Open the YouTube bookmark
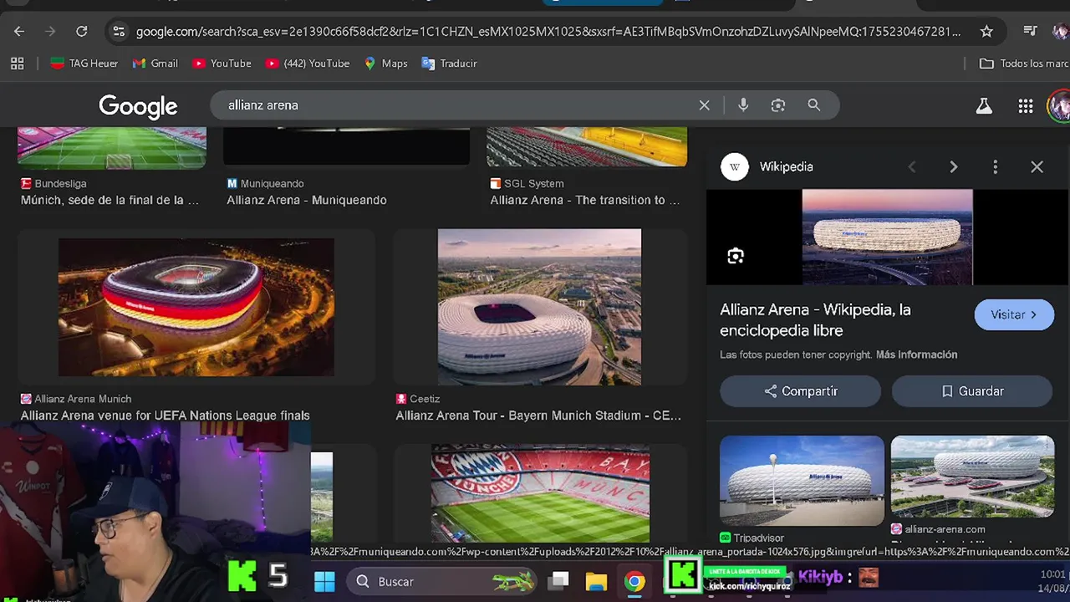 [x=222, y=64]
